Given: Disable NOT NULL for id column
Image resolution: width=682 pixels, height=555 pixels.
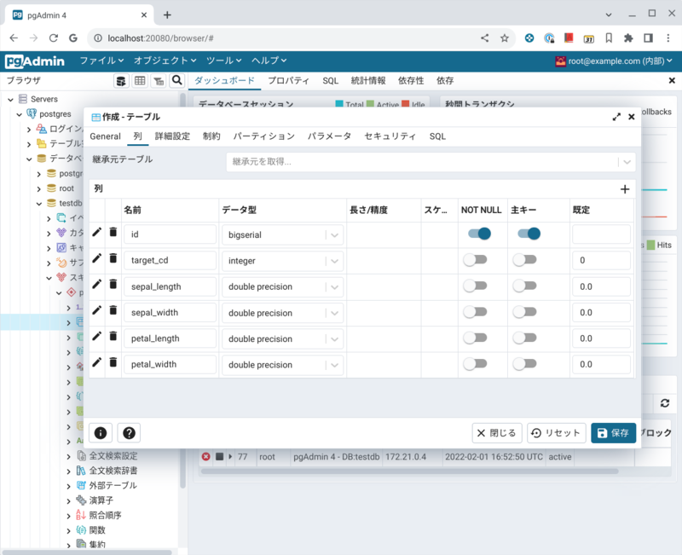Looking at the screenshot, I should point(479,234).
